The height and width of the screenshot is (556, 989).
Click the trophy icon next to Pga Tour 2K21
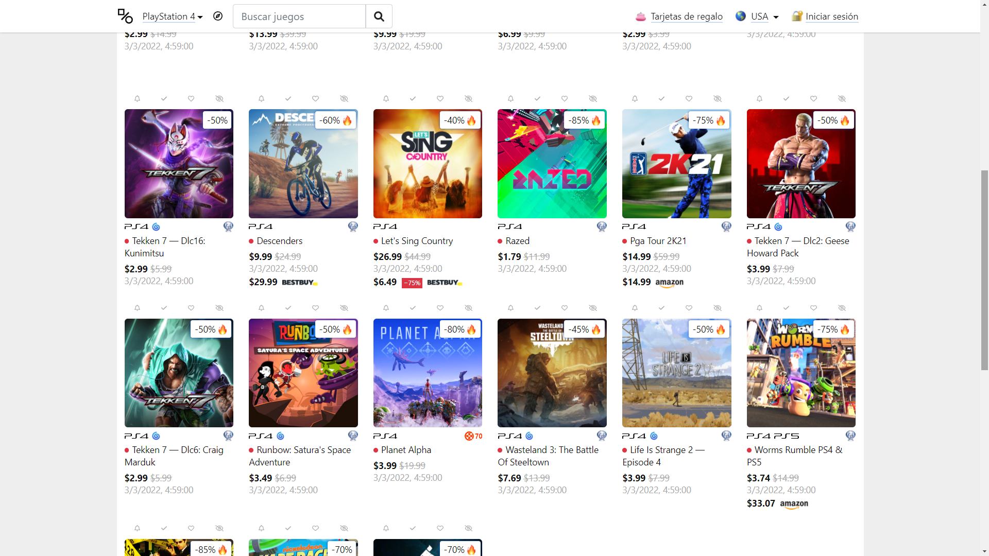pos(726,227)
